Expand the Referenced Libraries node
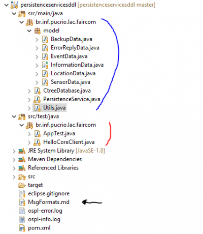Image resolution: width=203 pixels, height=234 pixels. pyautogui.click(x=14, y=168)
